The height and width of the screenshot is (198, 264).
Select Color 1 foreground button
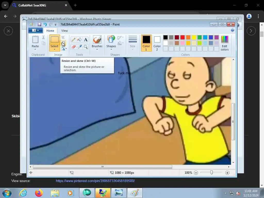(146, 43)
